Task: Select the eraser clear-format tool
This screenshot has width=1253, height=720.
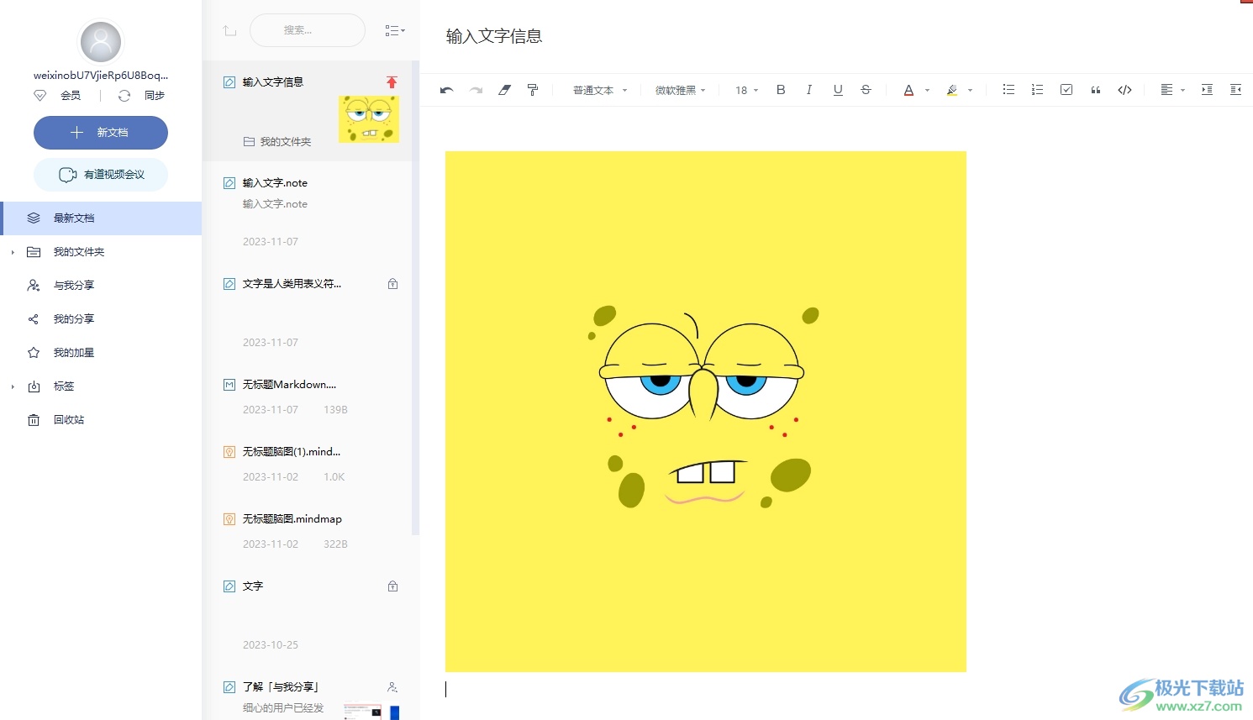Action: [x=504, y=90]
